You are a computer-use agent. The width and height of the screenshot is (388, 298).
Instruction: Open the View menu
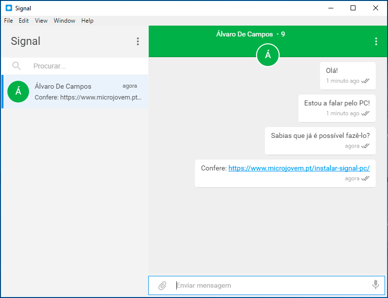(41, 21)
